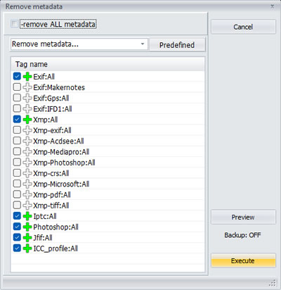281x290 pixels.
Task: Click the Predefined button
Action: (x=177, y=44)
